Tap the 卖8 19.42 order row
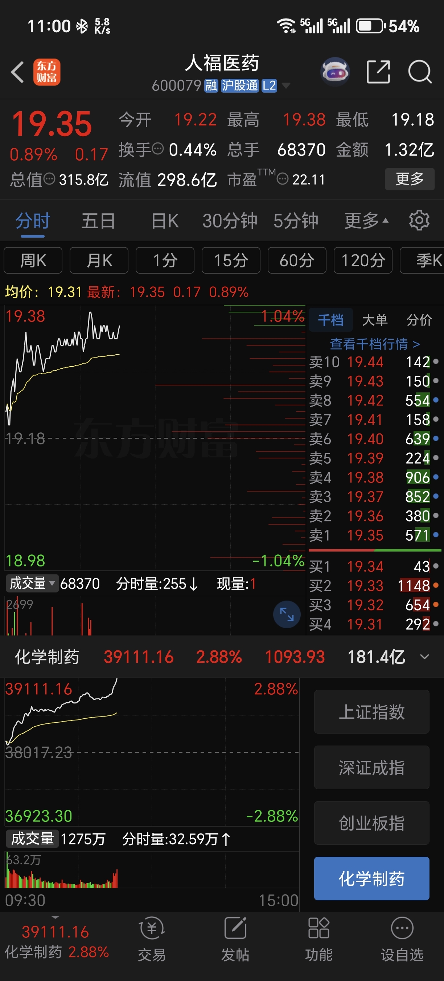 [x=374, y=400]
